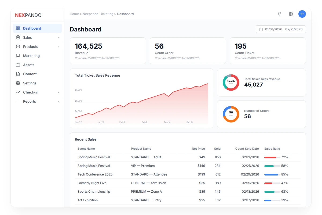Select Dashboard in the sidebar menu

pos(32,28)
